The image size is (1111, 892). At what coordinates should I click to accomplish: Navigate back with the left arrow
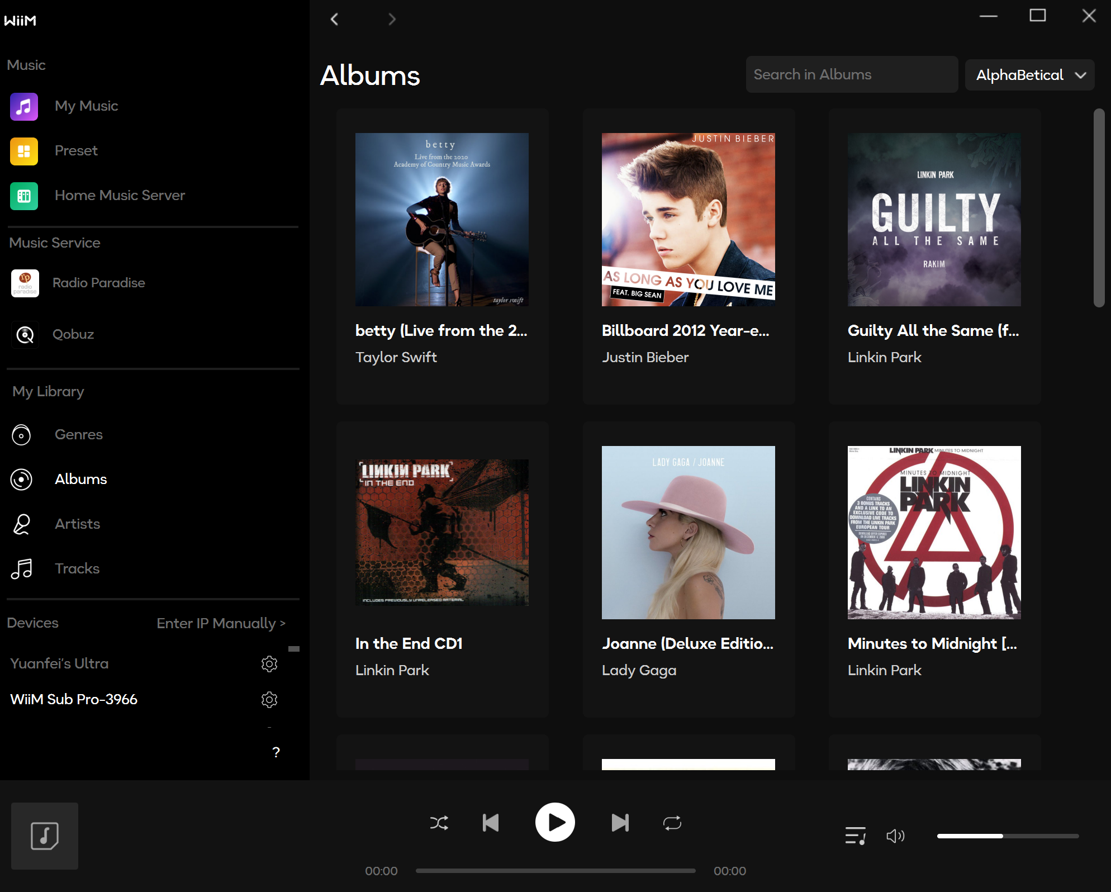tap(335, 20)
